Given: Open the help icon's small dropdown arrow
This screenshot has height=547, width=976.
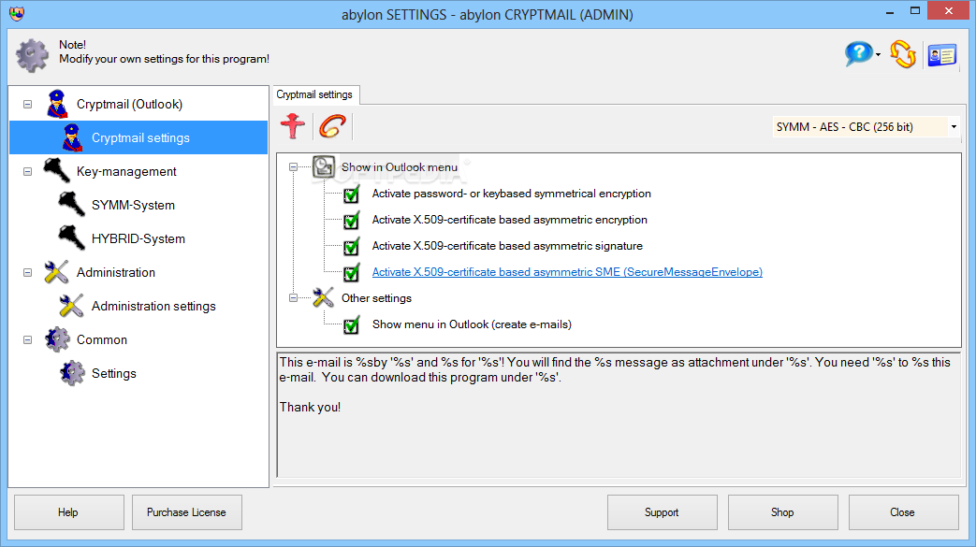Looking at the screenshot, I should pyautogui.click(x=879, y=55).
